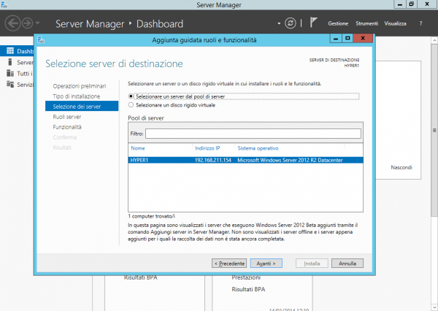
Task: Click Risultati BPA under Prestazioni
Action: pos(248,290)
